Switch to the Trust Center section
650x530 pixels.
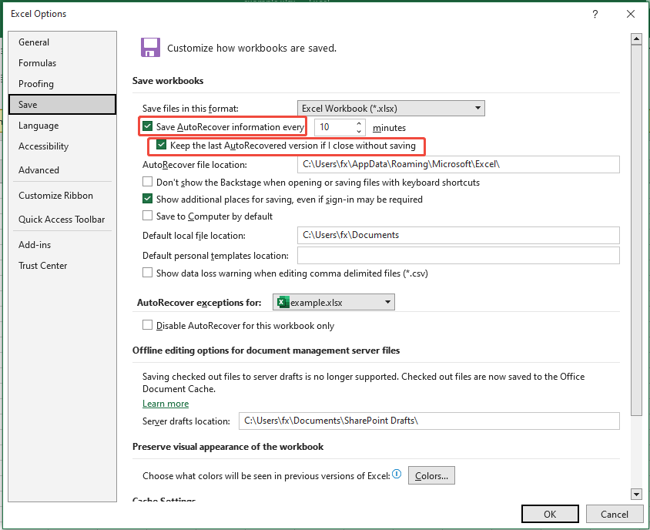[x=42, y=265]
